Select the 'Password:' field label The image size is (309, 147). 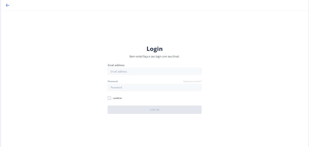(113, 81)
